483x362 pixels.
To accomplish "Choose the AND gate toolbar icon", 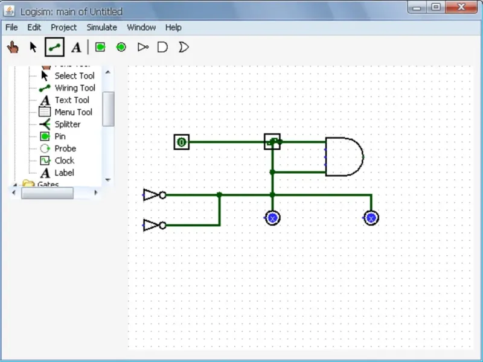I will (x=162, y=47).
